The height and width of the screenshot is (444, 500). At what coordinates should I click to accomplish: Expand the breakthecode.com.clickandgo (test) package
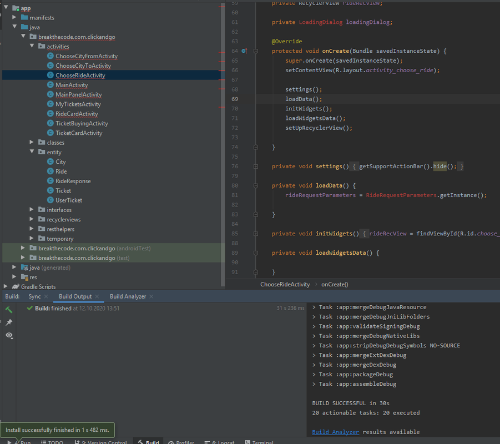pos(23,257)
